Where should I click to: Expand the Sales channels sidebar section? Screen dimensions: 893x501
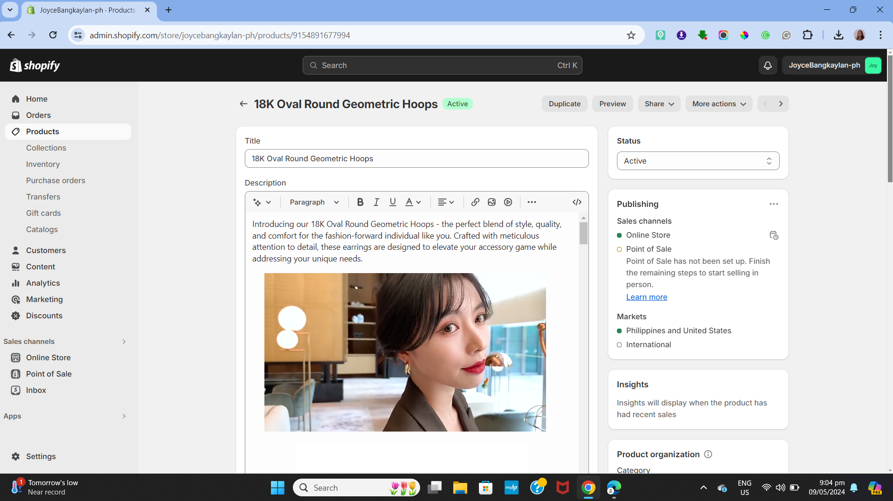click(x=124, y=342)
